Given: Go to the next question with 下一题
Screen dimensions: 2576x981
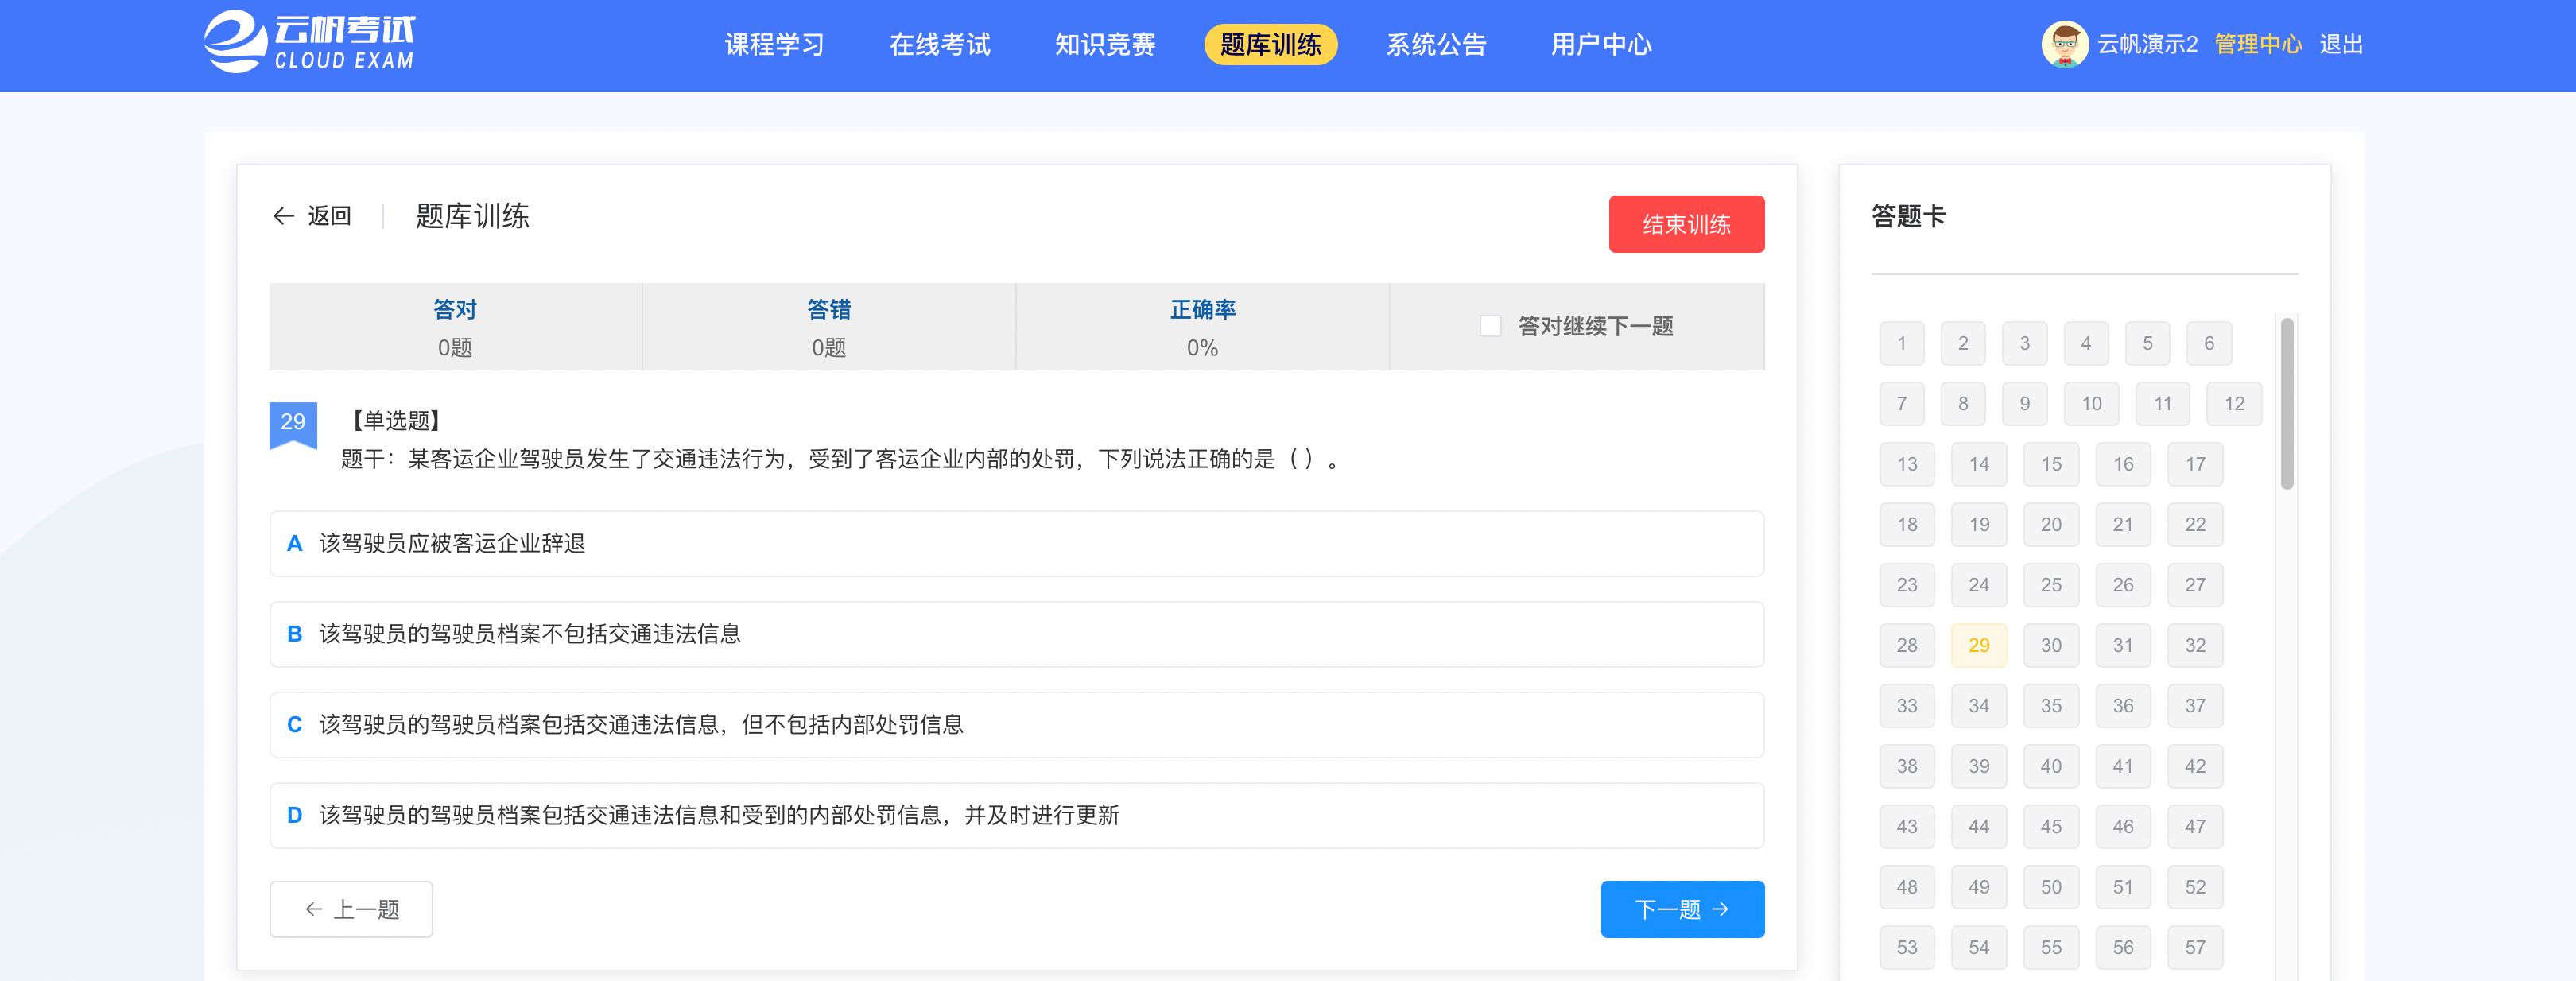Looking at the screenshot, I should pyautogui.click(x=1682, y=909).
